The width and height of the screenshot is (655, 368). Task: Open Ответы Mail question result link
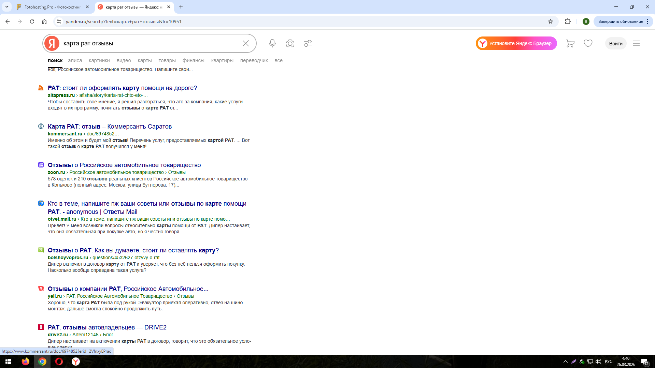(147, 208)
